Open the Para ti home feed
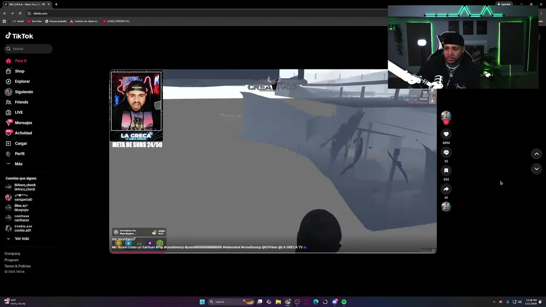 [16, 61]
